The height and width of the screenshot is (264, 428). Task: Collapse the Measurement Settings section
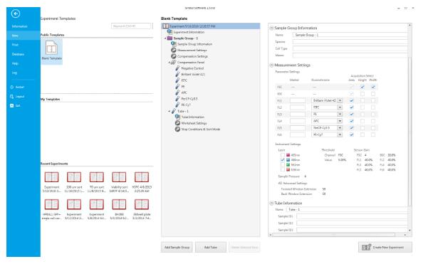(271, 65)
